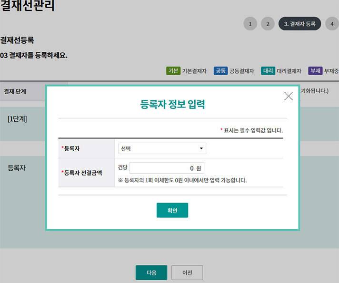This screenshot has height=283, width=339.
Task: Go to step 1 circle indicator
Action: coord(250,24)
